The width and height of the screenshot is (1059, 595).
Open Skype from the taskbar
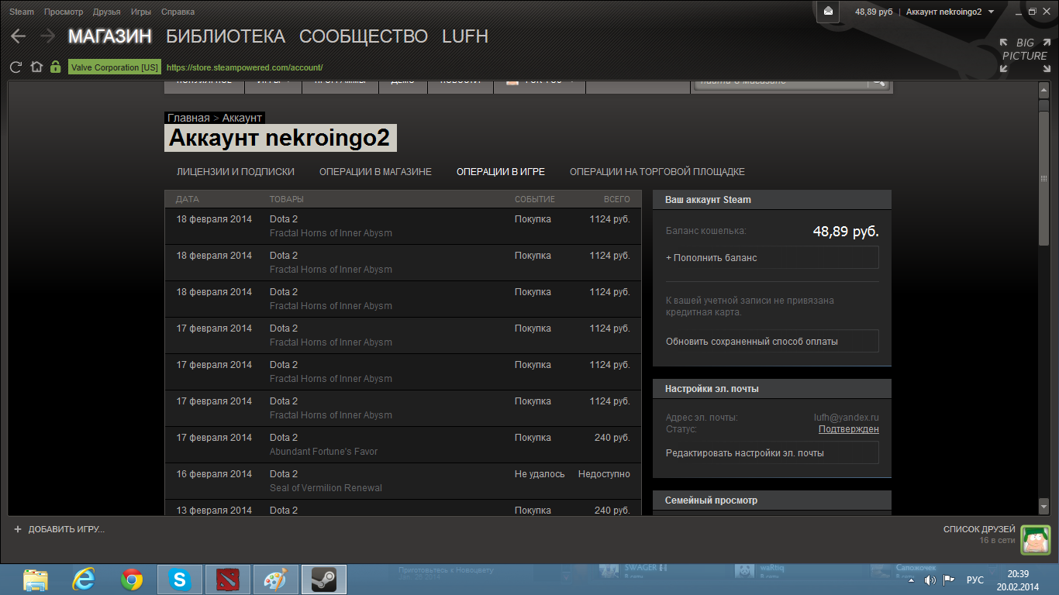[180, 580]
